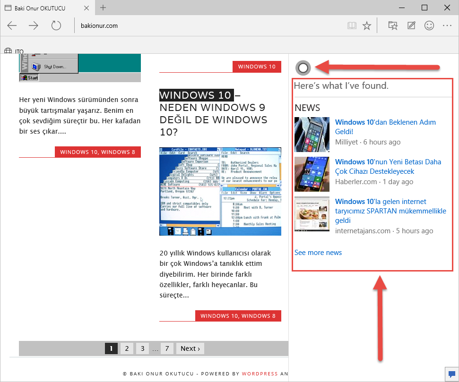Select the Baki Onur OKUTUCU tab
Image resolution: width=459 pixels, height=382 pixels.
point(47,8)
